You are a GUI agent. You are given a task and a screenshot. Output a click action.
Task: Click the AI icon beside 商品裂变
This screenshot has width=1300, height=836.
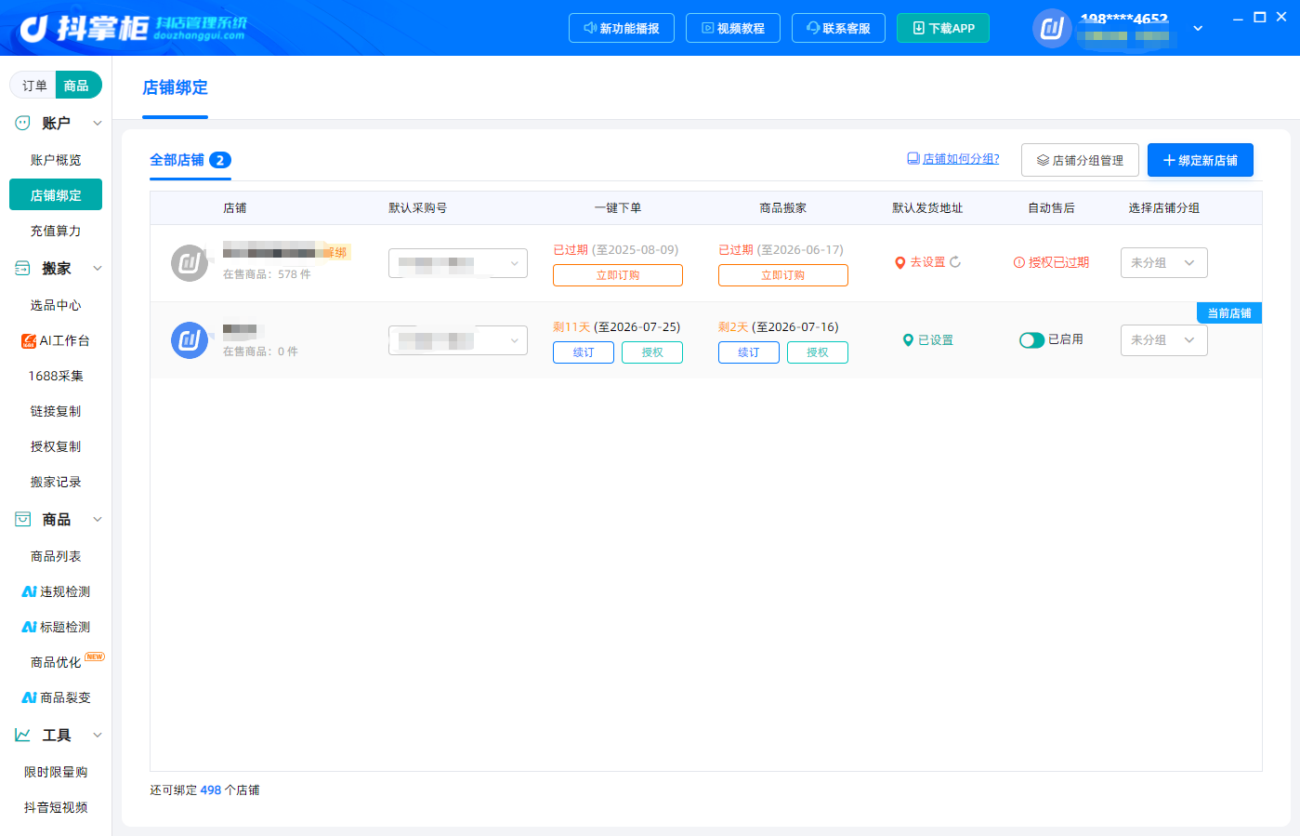tap(29, 697)
